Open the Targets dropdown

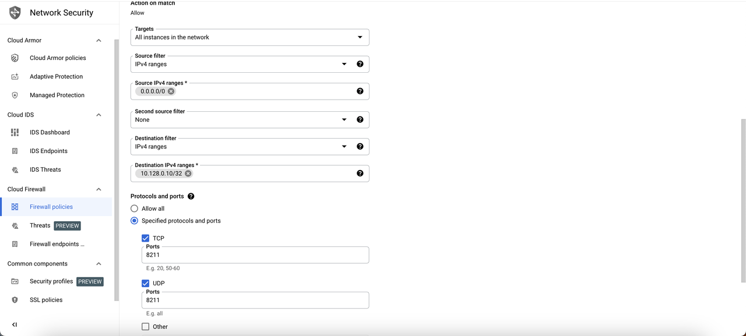249,37
